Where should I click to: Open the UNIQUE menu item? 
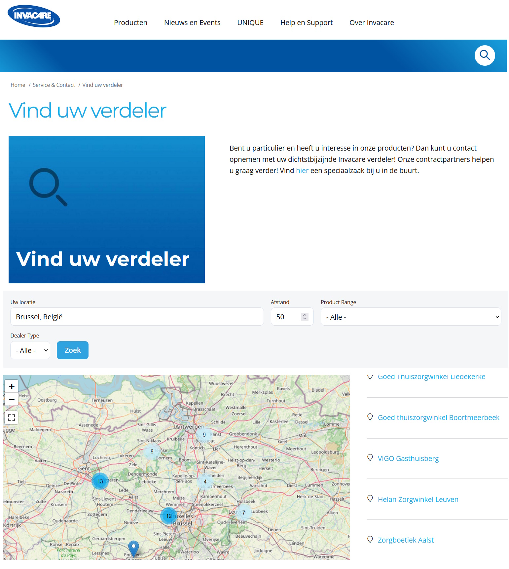(x=250, y=23)
